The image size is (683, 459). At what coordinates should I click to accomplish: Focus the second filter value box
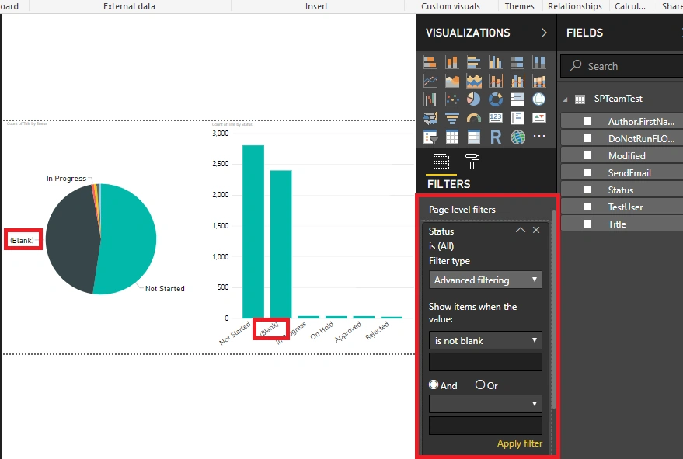(485, 426)
